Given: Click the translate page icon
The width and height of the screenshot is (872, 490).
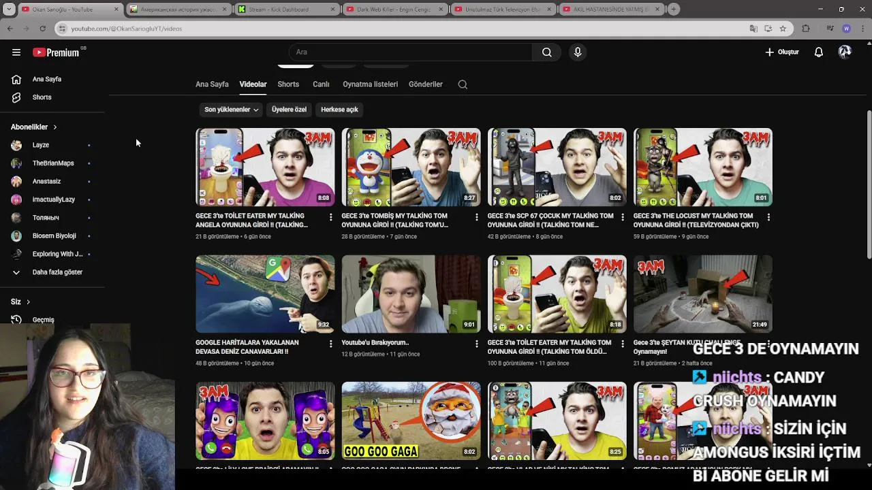Looking at the screenshot, I should point(753,29).
